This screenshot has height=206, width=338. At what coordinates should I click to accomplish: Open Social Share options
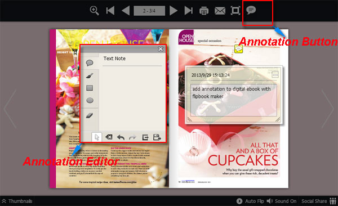click(x=319, y=201)
